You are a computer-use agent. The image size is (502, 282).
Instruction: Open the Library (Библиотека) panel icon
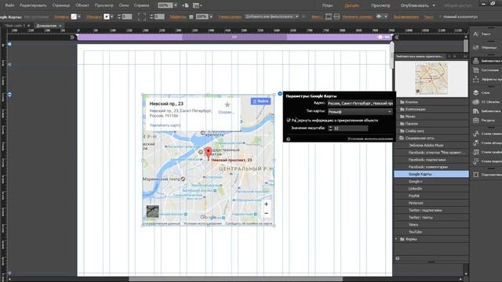coord(476,111)
